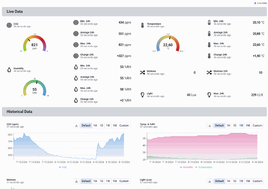268x189 pixels.
Task: Toggle the CO2 series in chart legend
Action: 63,167
